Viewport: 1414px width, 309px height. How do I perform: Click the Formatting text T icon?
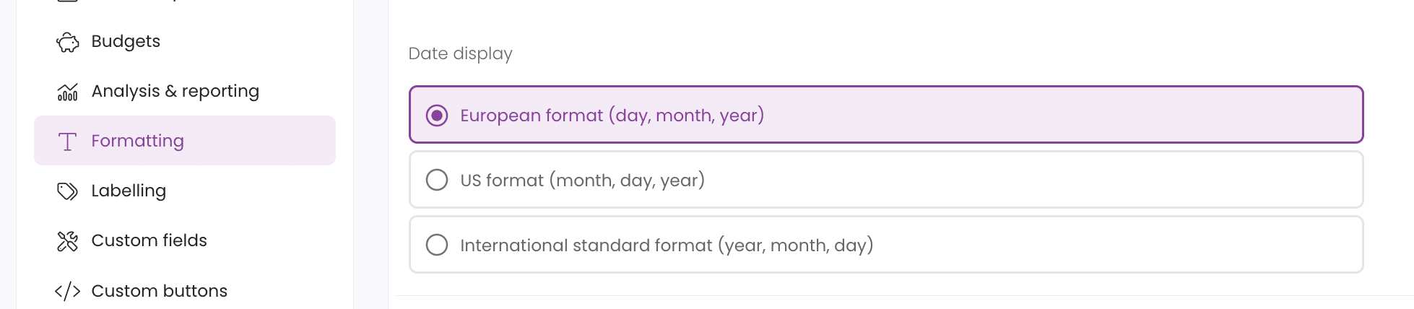(67, 142)
